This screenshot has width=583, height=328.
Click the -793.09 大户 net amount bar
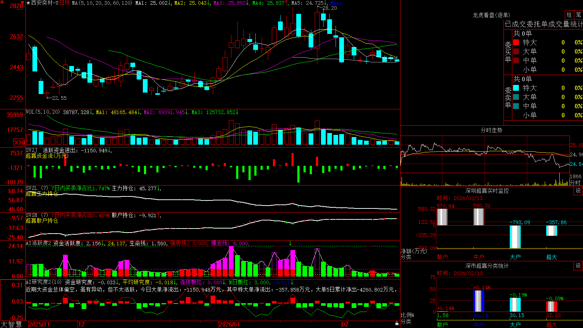pyautogui.click(x=515, y=237)
